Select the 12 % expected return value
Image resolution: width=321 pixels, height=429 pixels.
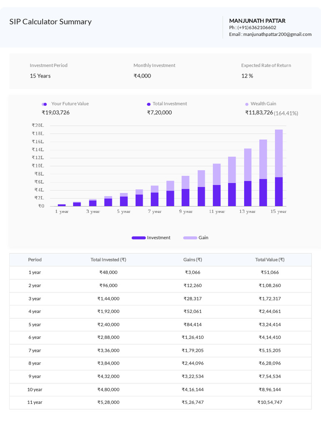pos(247,76)
